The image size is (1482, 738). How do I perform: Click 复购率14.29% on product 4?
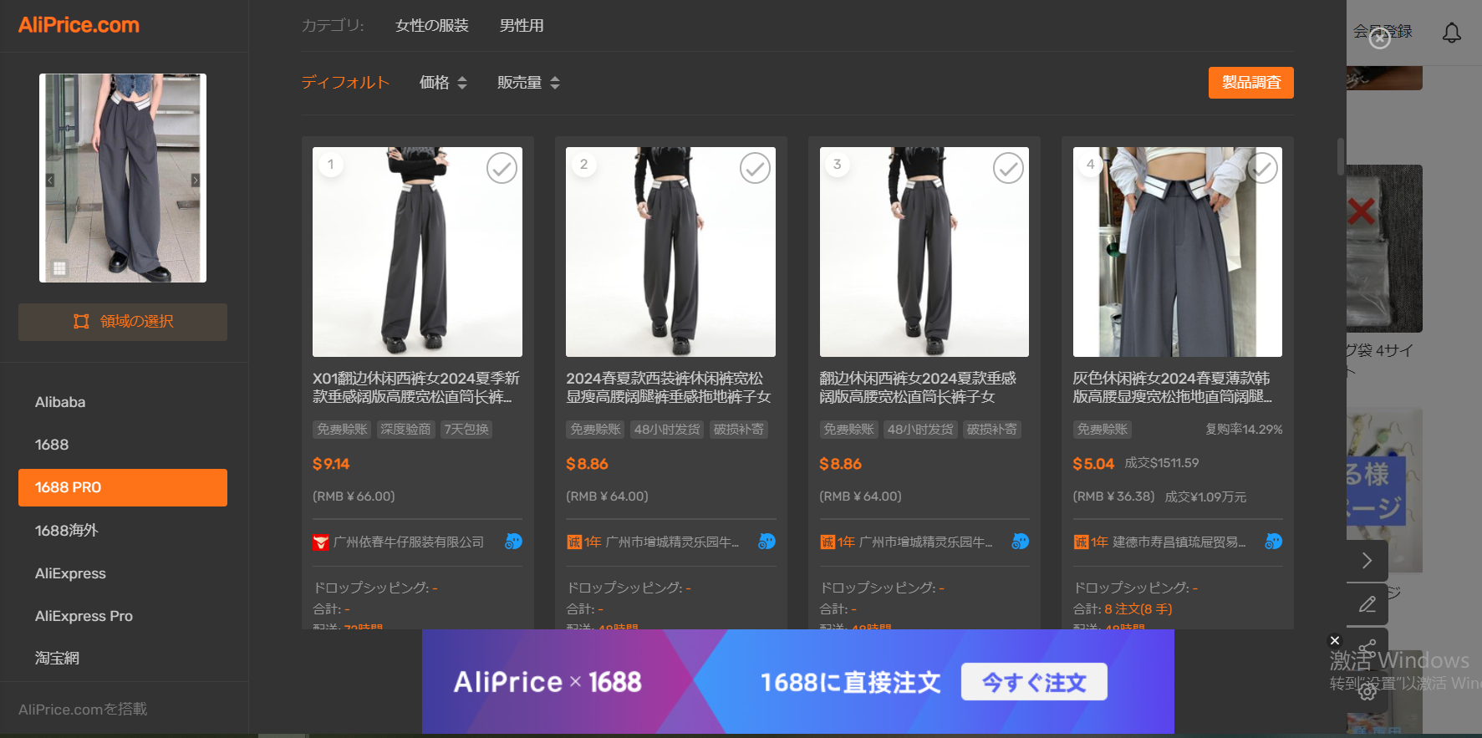pos(1244,430)
